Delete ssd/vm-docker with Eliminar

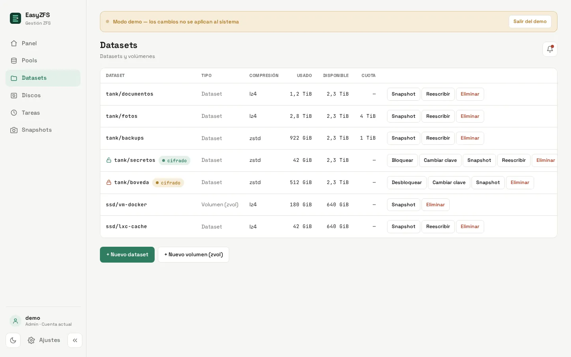[x=435, y=205]
